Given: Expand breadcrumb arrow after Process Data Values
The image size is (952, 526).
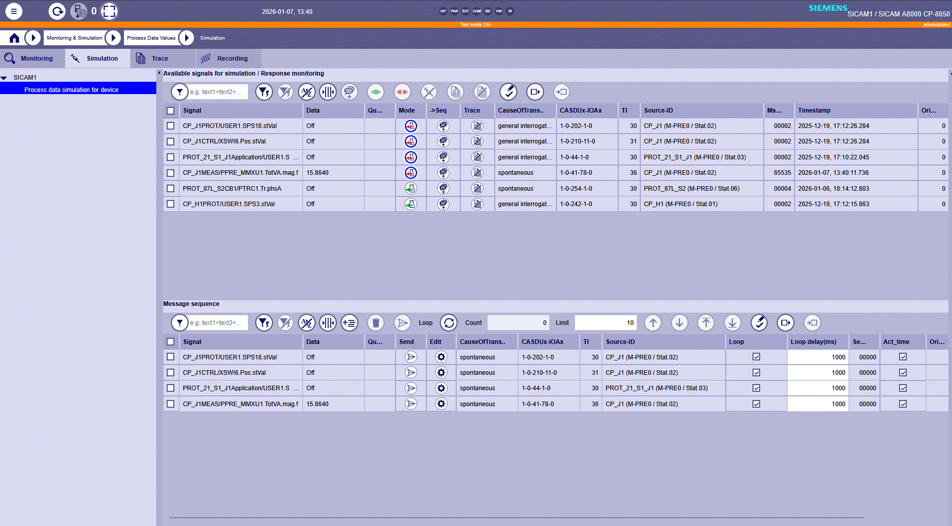Looking at the screenshot, I should pyautogui.click(x=187, y=38).
